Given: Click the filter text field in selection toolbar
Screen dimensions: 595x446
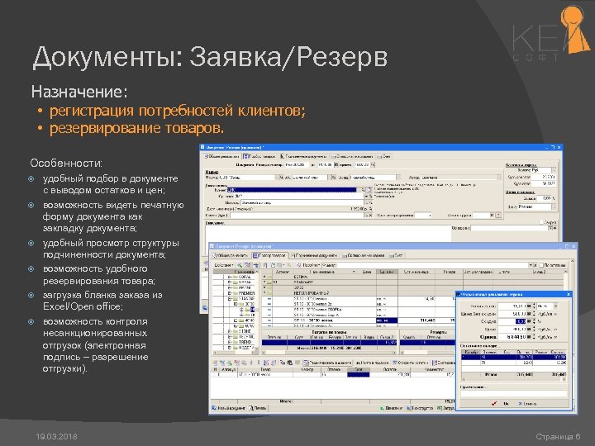Looking at the screenshot, I should click(x=432, y=265).
